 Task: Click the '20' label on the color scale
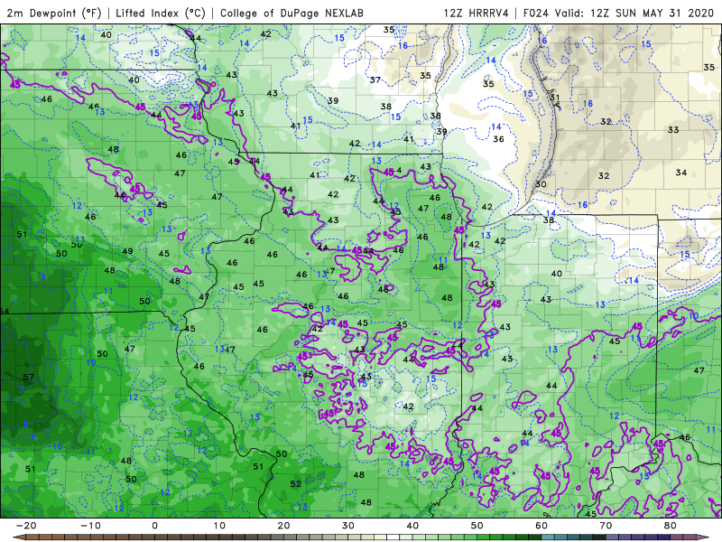pyautogui.click(x=283, y=526)
